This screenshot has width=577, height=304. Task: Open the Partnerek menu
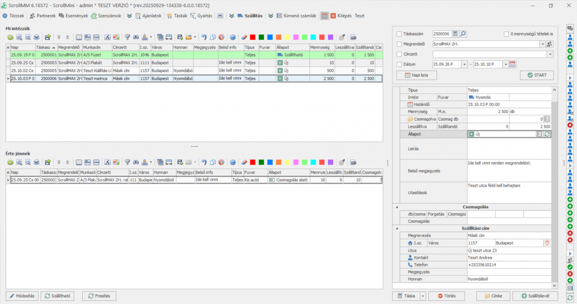click(43, 15)
